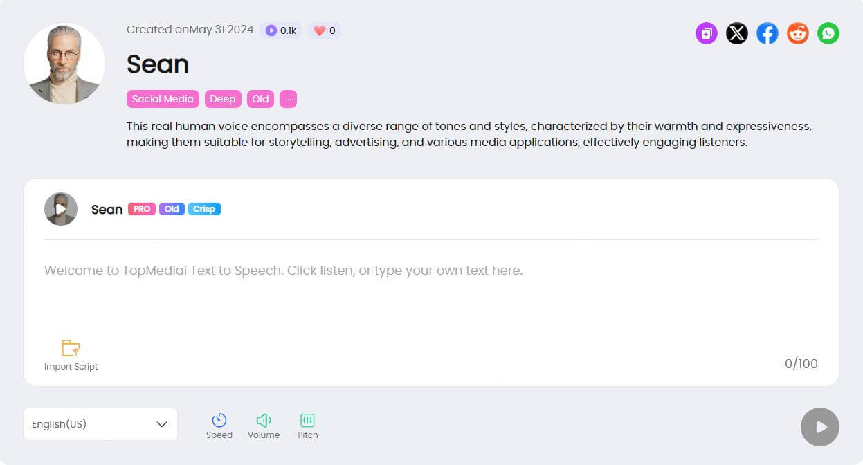Viewport: 863px width, 465px height.
Task: Click the purple copy link icon
Action: pyautogui.click(x=706, y=33)
